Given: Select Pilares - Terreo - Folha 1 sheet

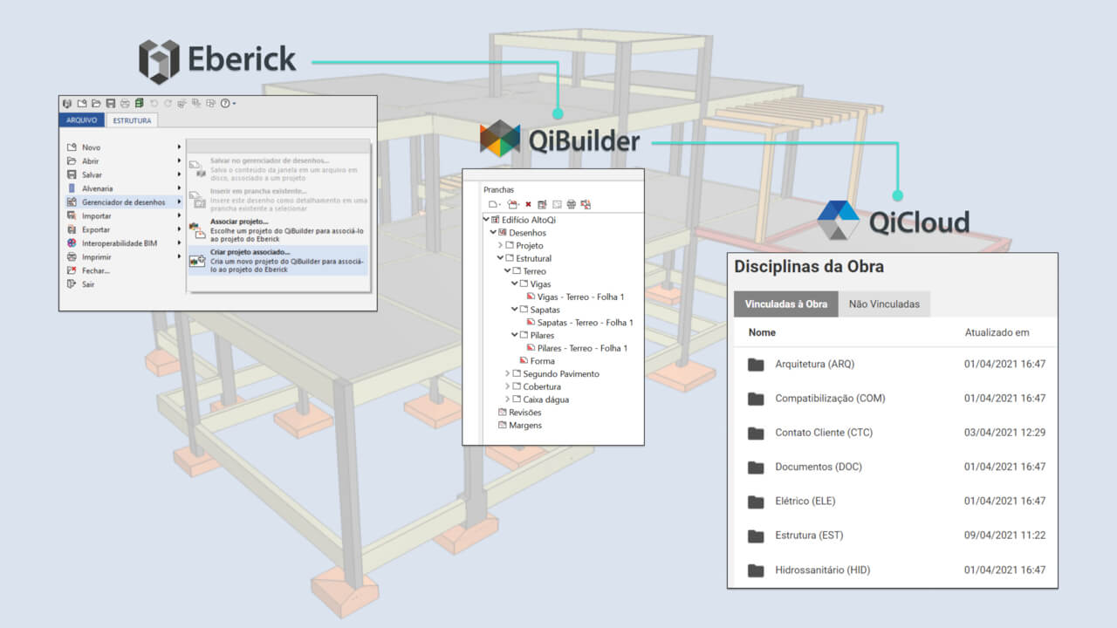Looking at the screenshot, I should tap(578, 348).
